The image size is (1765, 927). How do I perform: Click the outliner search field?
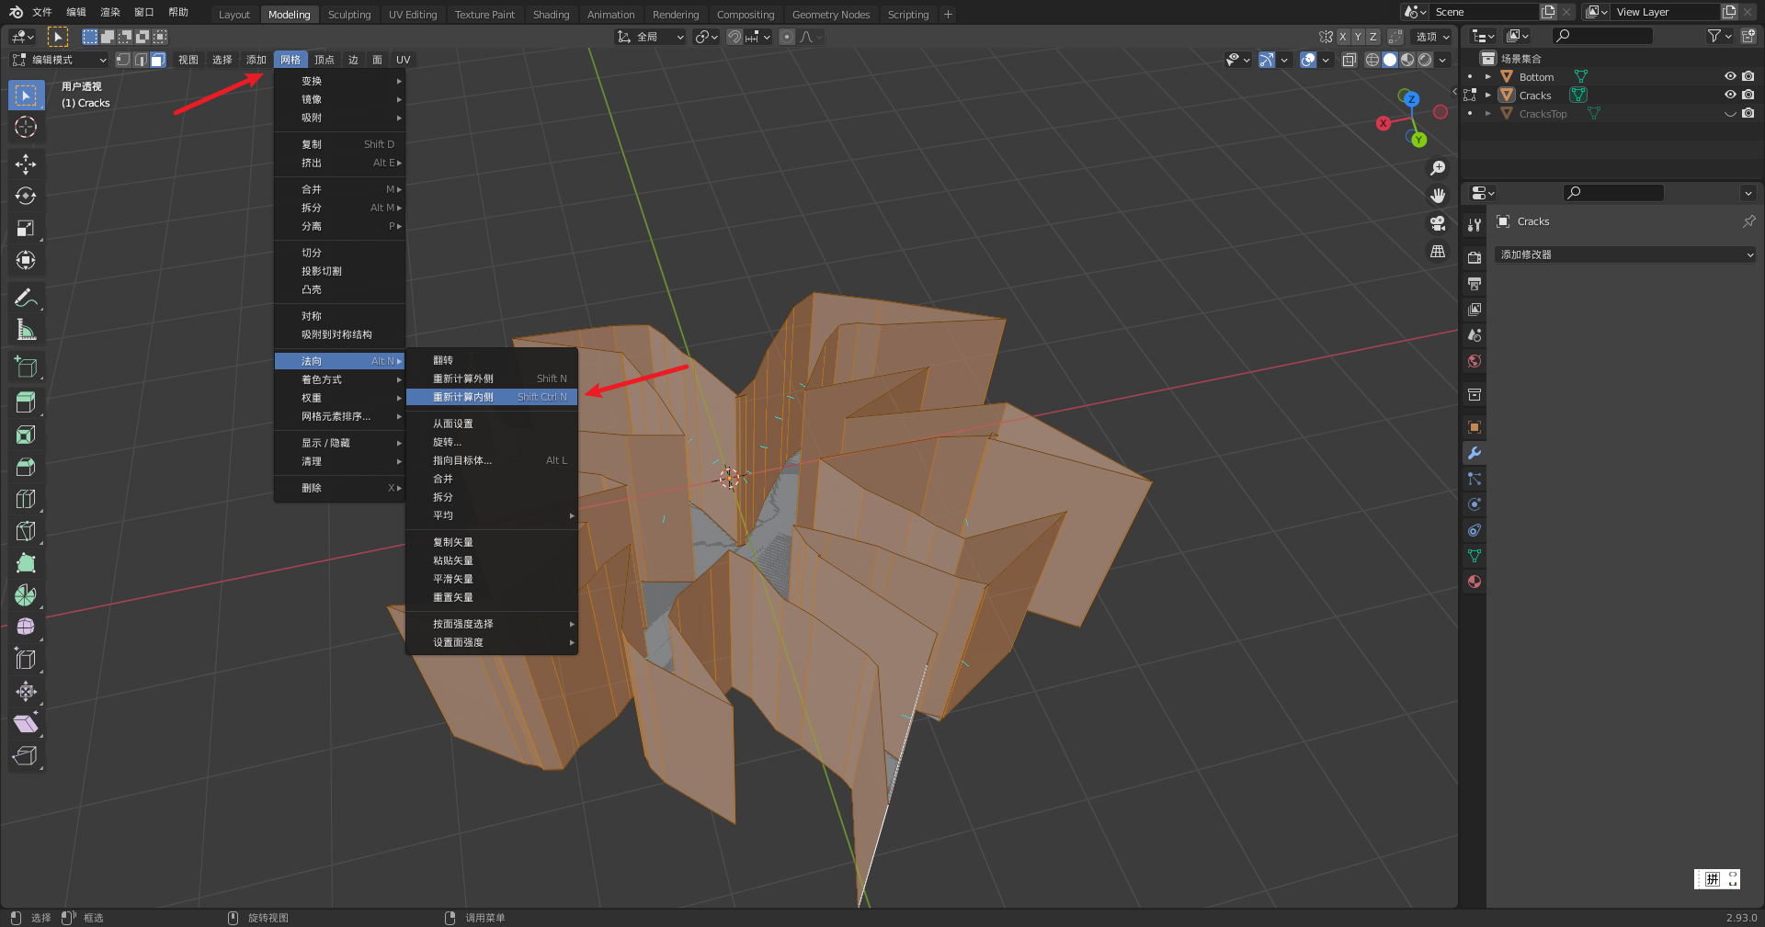point(1602,36)
